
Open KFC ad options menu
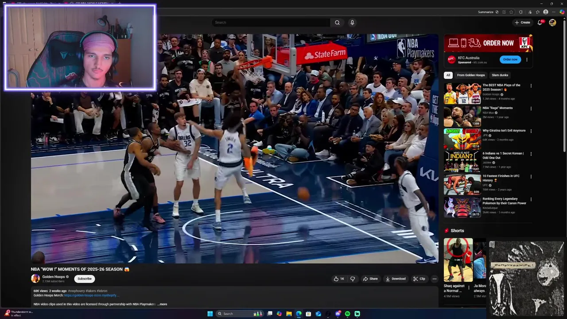point(527,59)
